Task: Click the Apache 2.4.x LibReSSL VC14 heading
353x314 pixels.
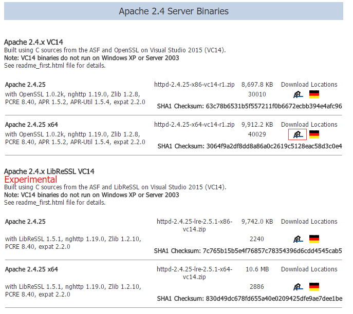Action: pos(49,171)
